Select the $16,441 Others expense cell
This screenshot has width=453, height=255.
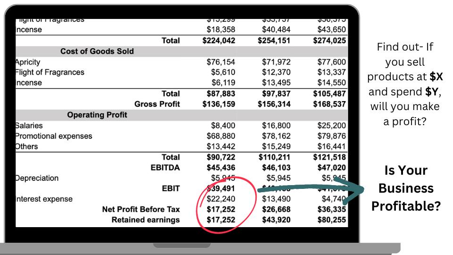point(332,146)
